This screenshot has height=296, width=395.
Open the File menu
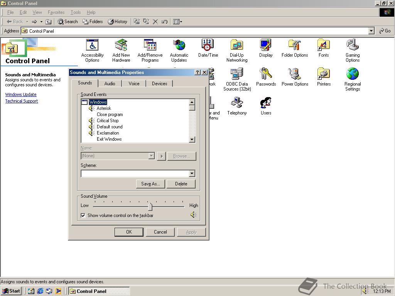click(10, 12)
